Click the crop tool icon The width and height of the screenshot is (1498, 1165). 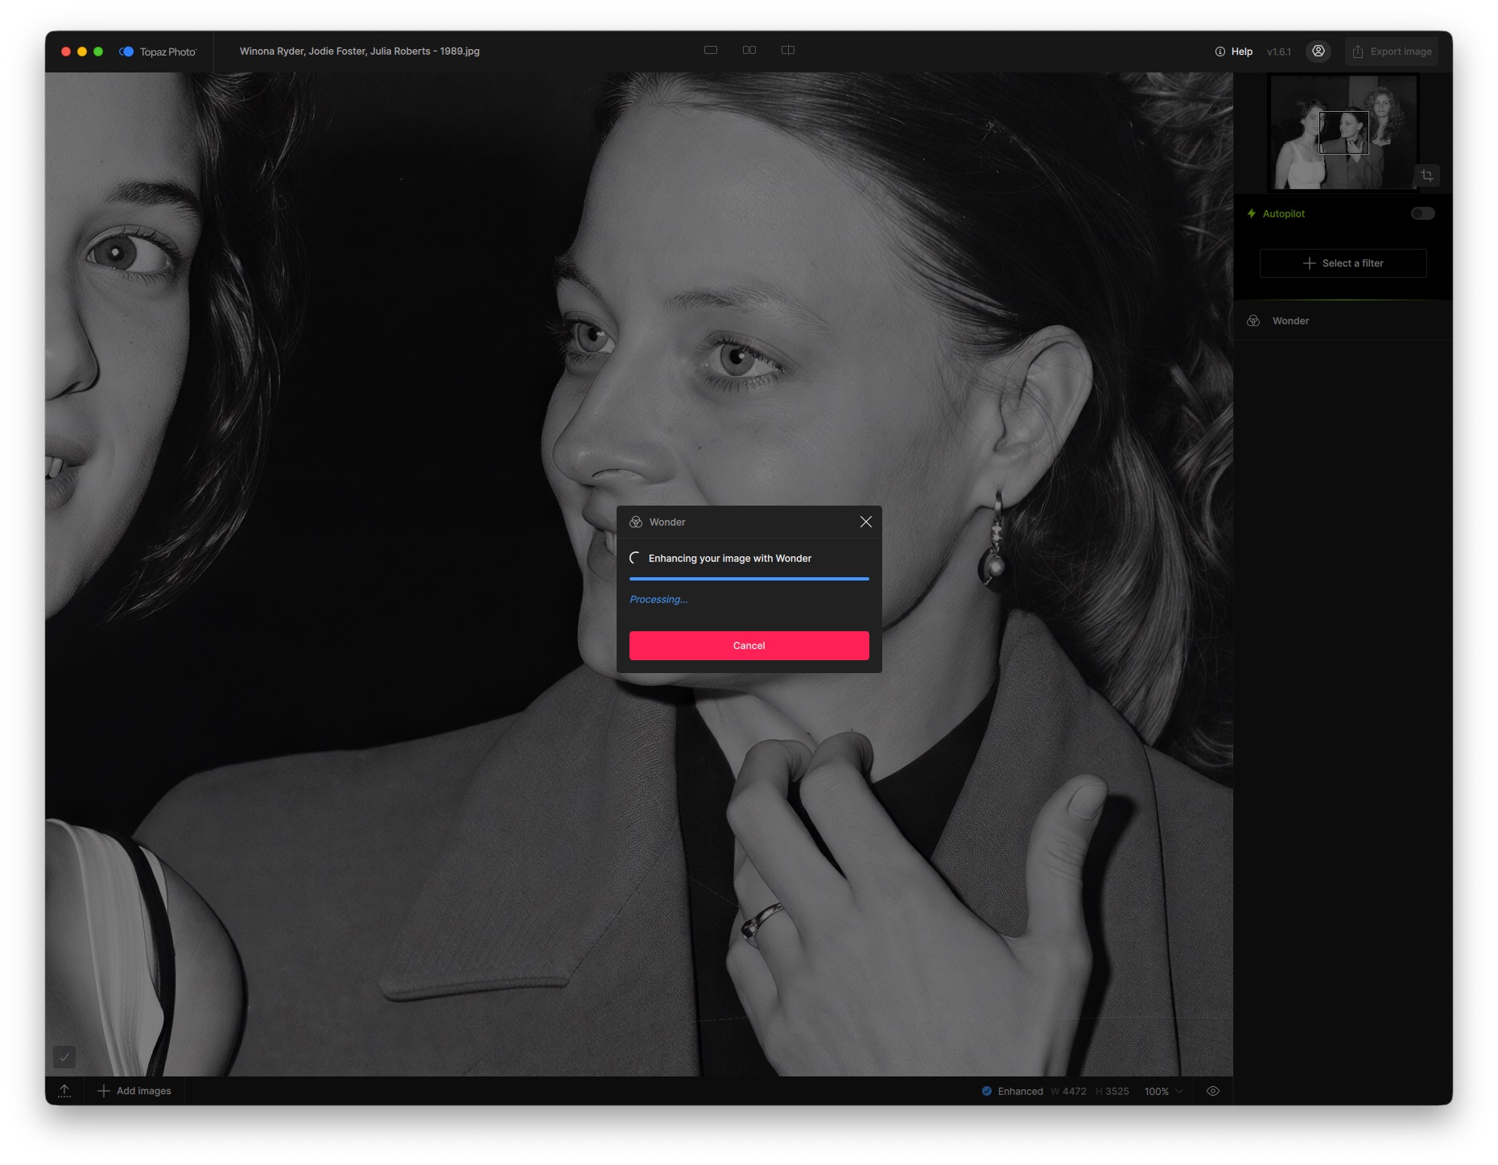coord(1427,175)
